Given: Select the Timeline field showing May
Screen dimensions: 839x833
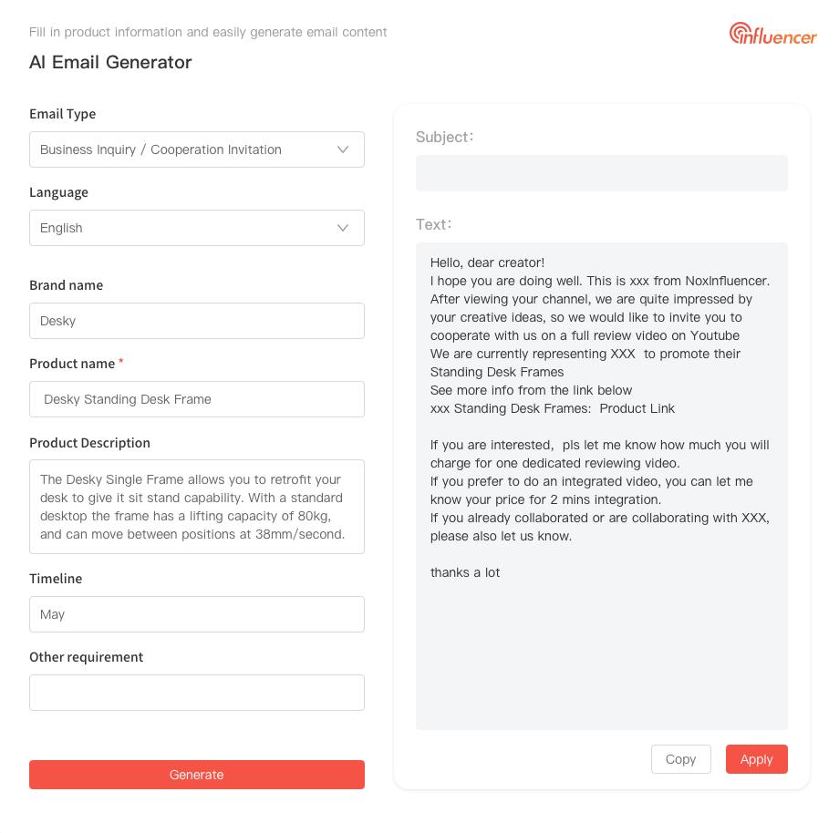Looking at the screenshot, I should (197, 614).
